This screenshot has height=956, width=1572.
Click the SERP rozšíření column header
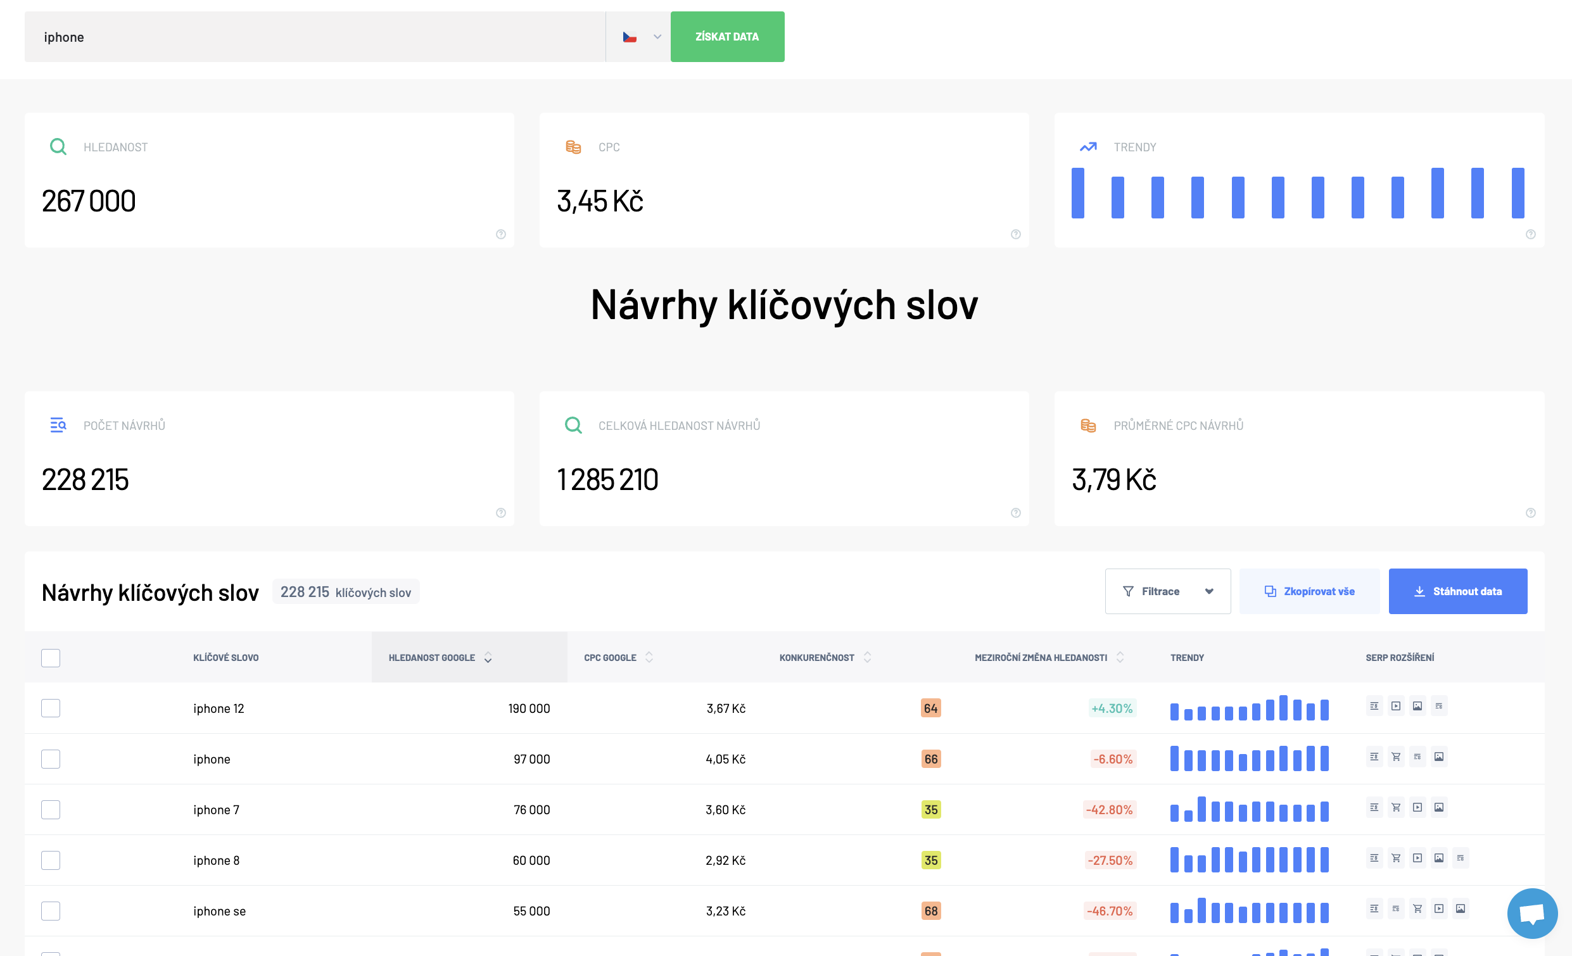point(1400,658)
